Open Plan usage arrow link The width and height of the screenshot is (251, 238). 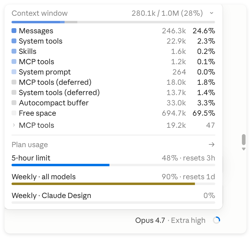[x=212, y=145]
